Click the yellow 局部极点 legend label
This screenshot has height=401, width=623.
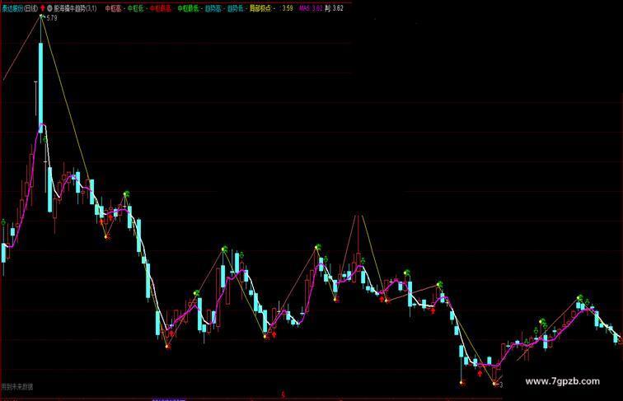[x=260, y=8]
